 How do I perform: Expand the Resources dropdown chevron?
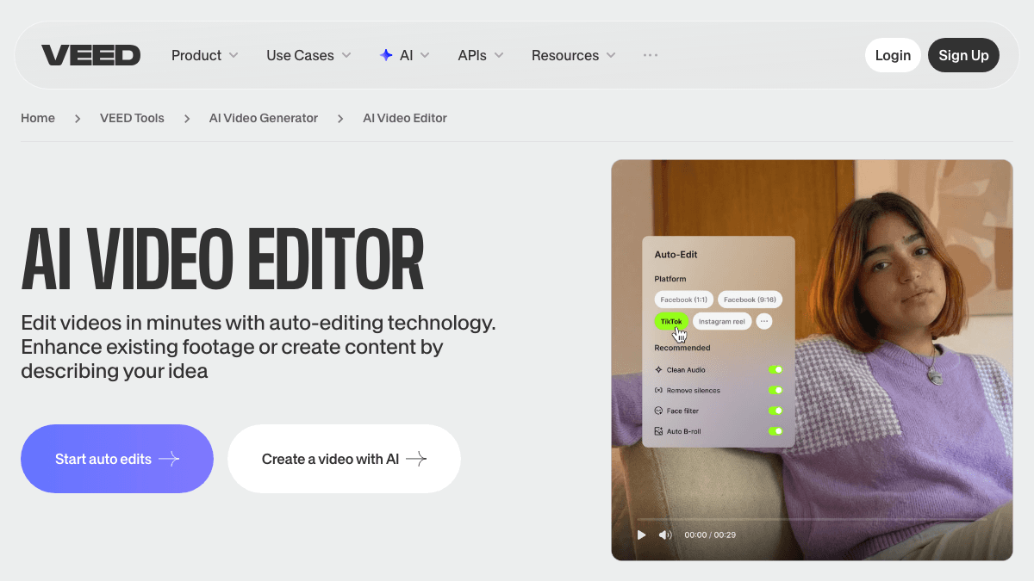611,55
